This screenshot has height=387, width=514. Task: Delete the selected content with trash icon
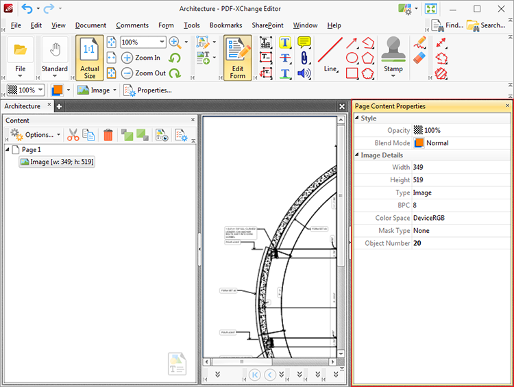(x=108, y=135)
